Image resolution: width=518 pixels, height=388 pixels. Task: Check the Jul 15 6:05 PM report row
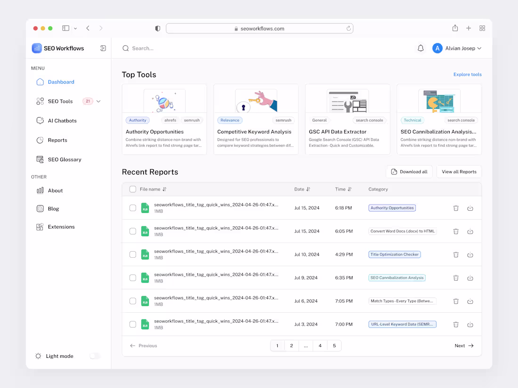(133, 231)
